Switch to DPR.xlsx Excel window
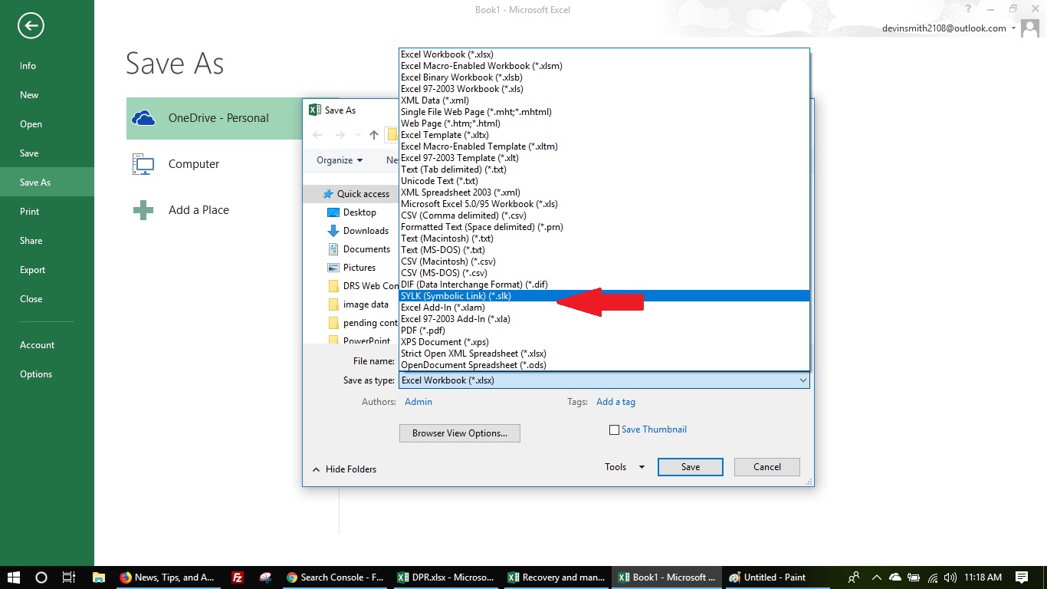 (446, 577)
